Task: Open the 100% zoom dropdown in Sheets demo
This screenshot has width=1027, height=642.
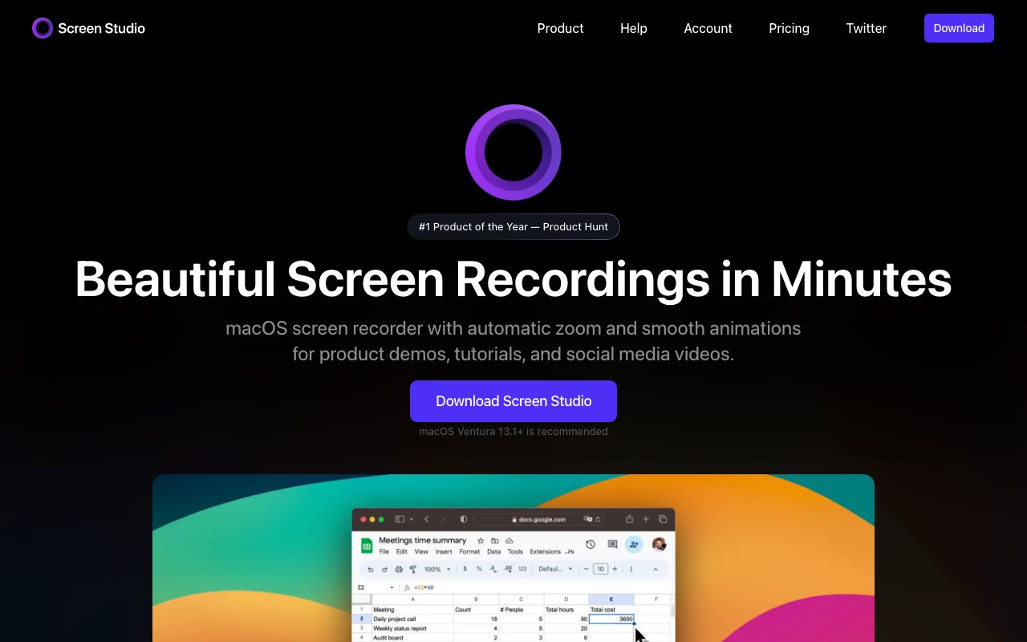Action: pyautogui.click(x=437, y=570)
